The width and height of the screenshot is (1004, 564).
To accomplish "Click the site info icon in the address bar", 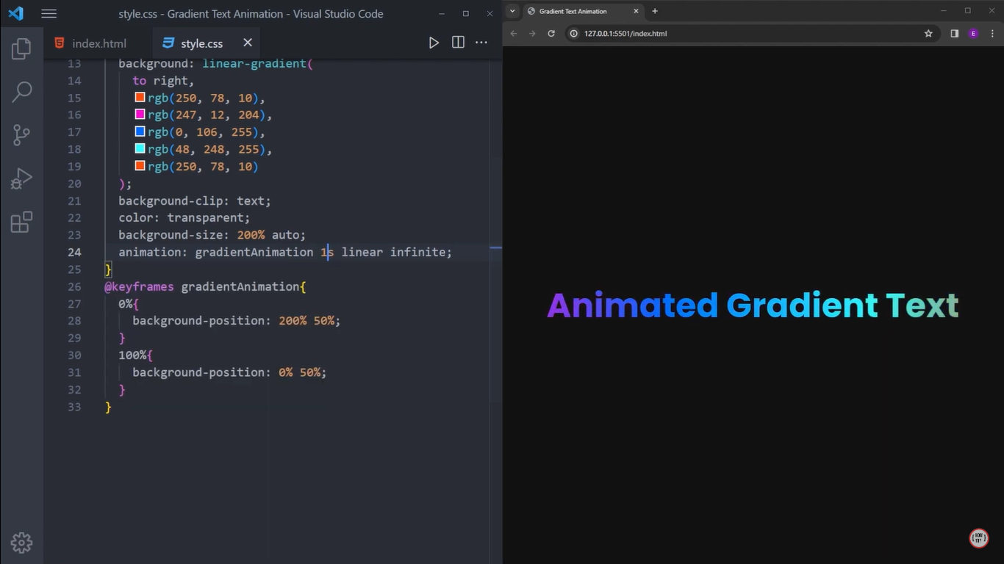I will [573, 33].
